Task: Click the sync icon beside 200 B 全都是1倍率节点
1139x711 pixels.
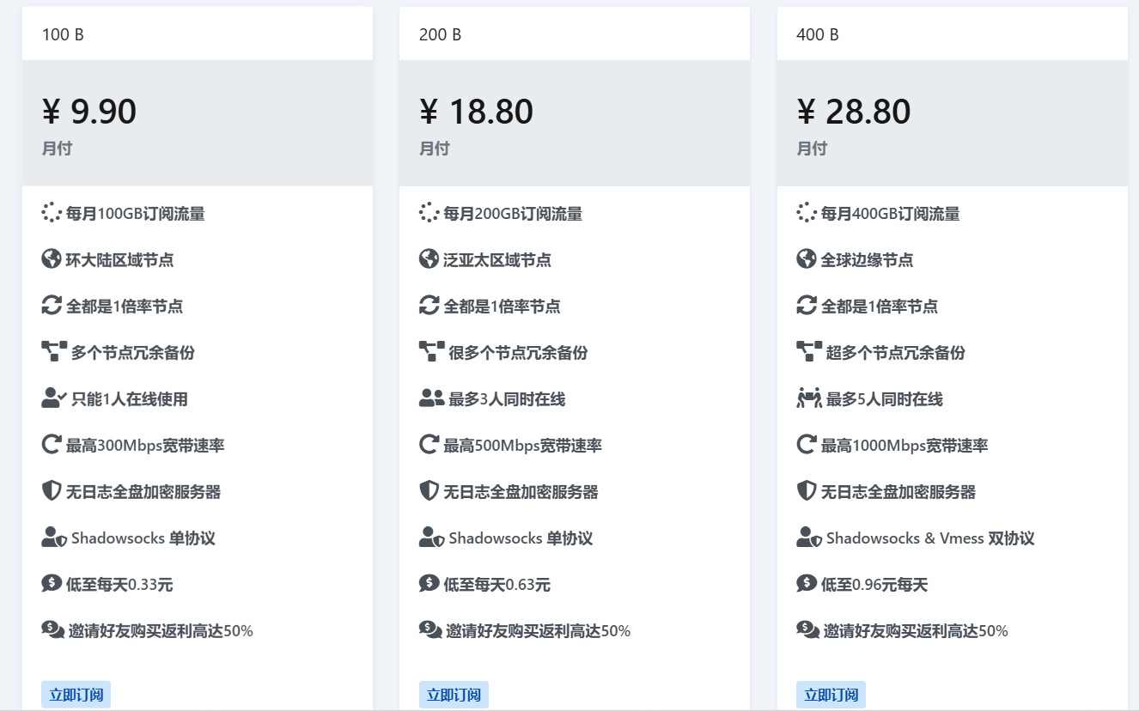Action: pos(429,306)
